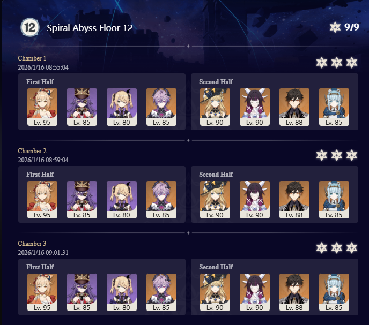Image resolution: width=369 pixels, height=325 pixels.
Task: Click the third star of Chamber 2 rating
Action: tap(352, 155)
